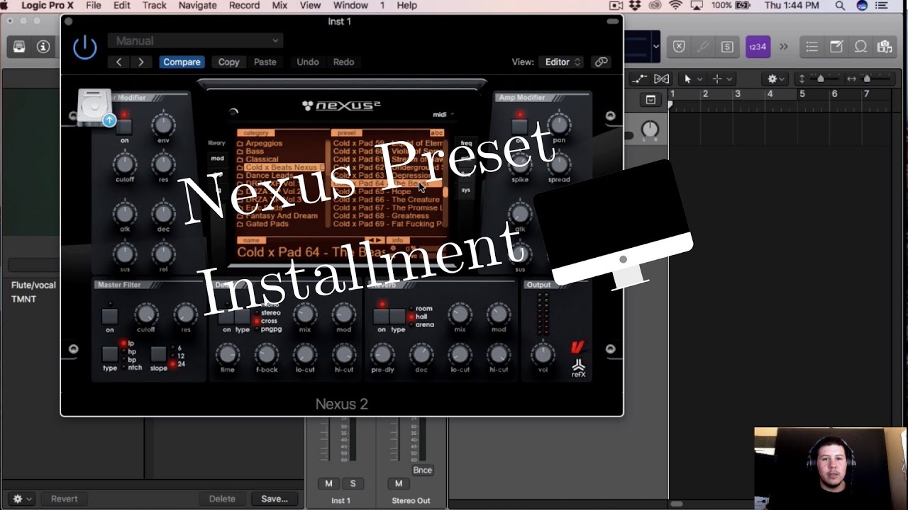
Task: Click the Revert button
Action: tap(64, 499)
